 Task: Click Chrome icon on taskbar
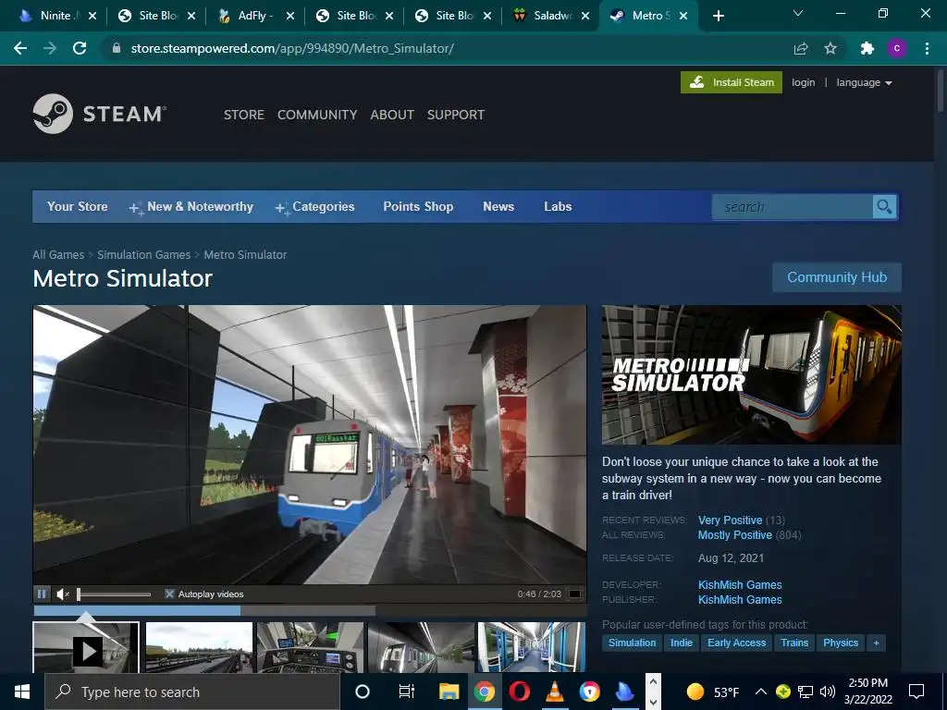[x=484, y=692]
